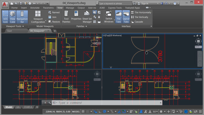The image size is (204, 115).
Task: Toggle the UCS Icon button
Action: pos(5,17)
